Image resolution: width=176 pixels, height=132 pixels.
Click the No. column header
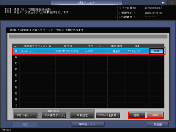[16, 46]
